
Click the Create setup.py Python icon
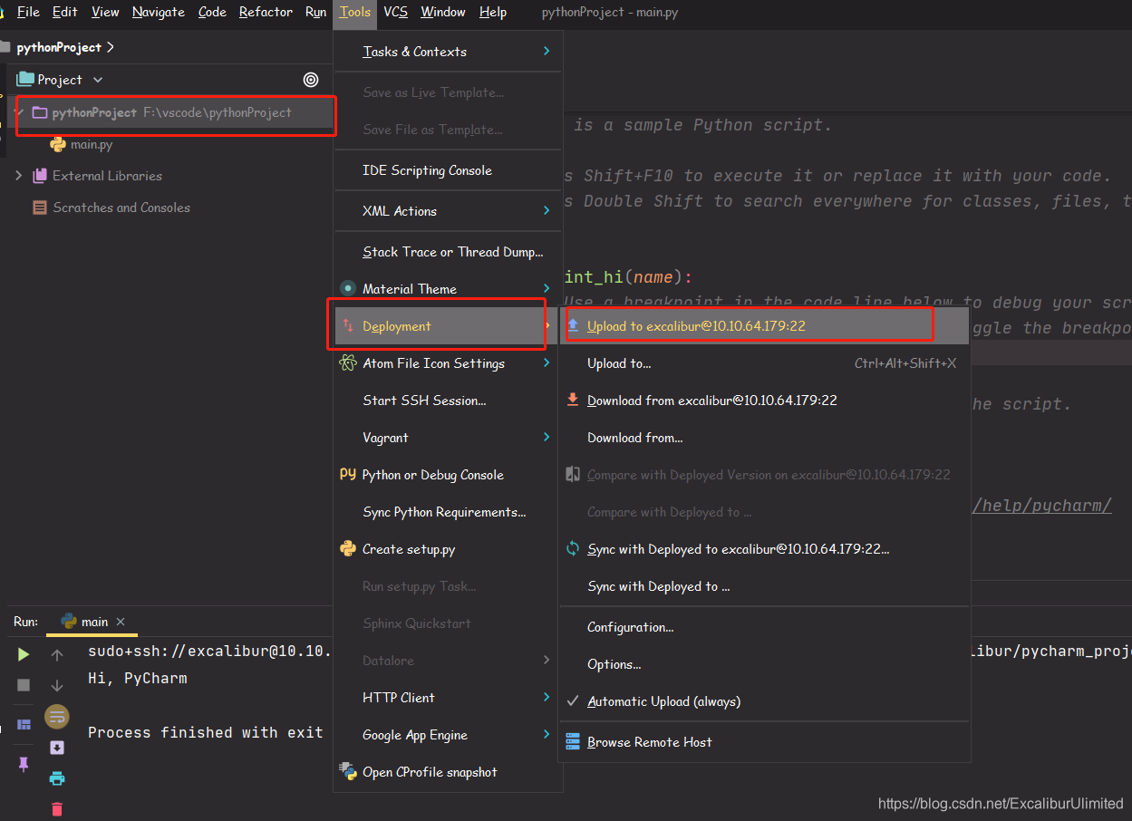348,548
